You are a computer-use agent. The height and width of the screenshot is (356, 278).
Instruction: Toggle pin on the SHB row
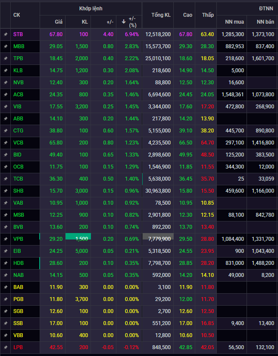6,190
